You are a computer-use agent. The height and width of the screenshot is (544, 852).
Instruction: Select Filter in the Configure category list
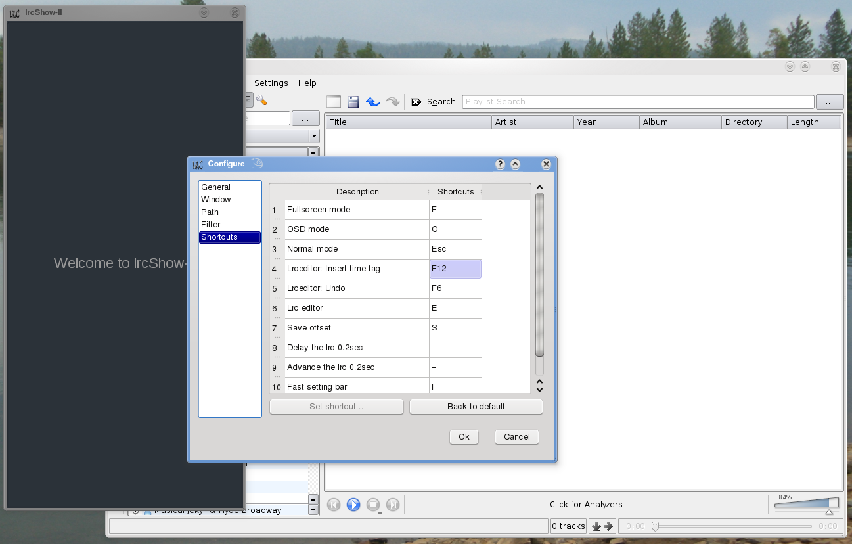click(x=230, y=225)
